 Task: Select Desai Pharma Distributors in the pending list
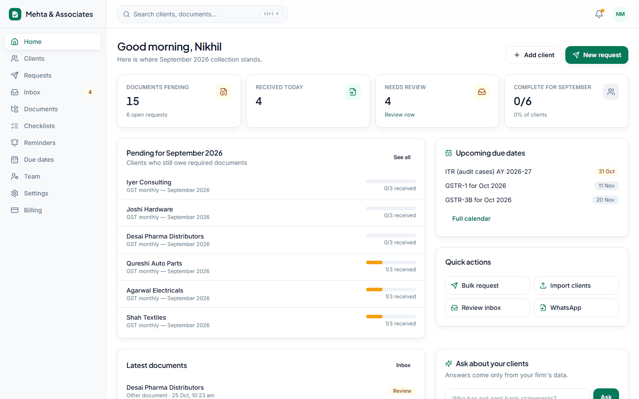(271, 240)
